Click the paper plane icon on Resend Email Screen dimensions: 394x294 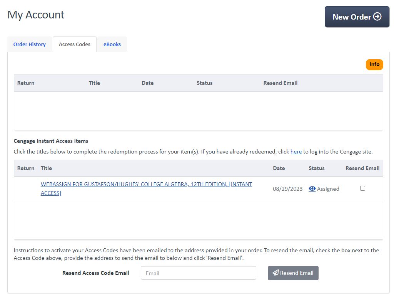coord(275,273)
